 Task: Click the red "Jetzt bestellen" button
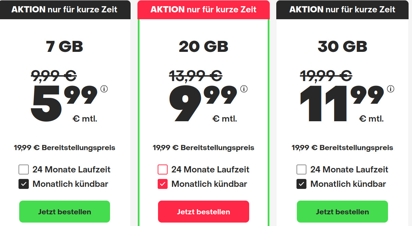click(203, 212)
